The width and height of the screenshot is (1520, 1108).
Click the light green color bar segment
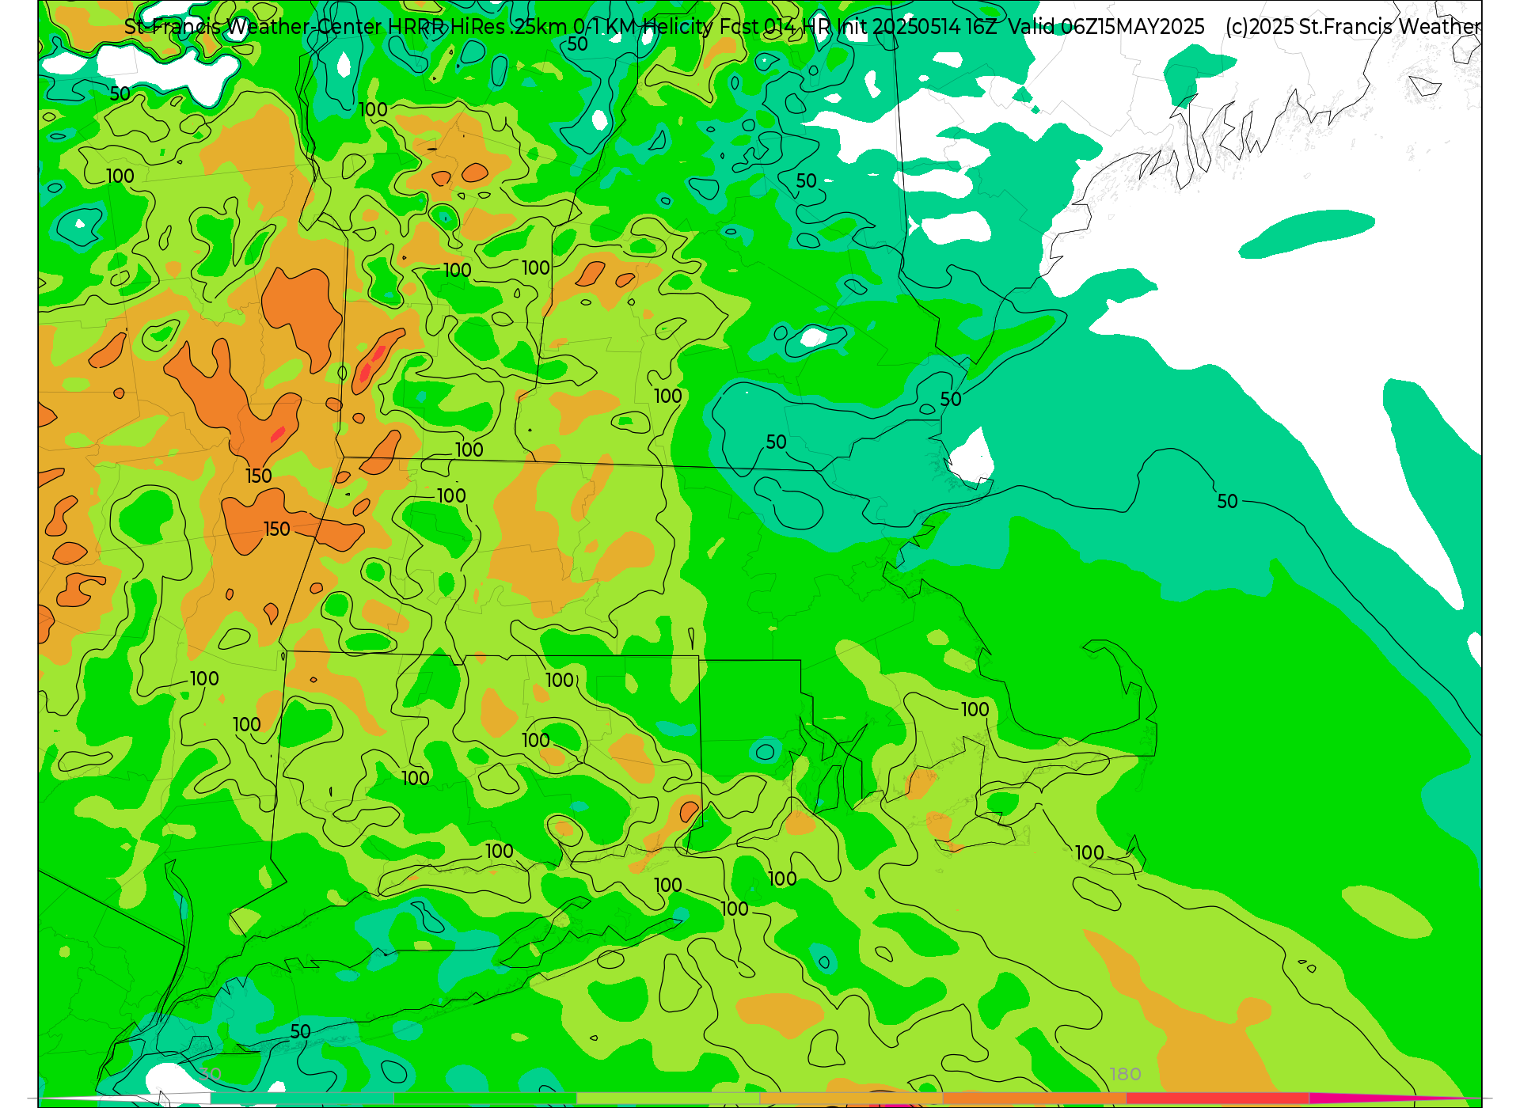[x=668, y=1098]
